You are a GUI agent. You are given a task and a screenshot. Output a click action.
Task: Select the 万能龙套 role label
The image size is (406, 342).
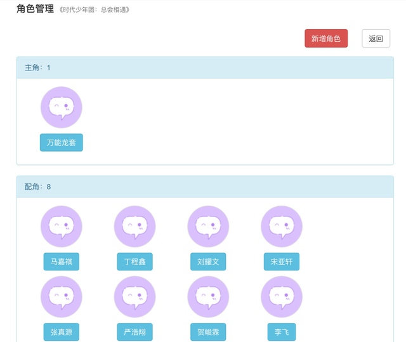(x=62, y=142)
